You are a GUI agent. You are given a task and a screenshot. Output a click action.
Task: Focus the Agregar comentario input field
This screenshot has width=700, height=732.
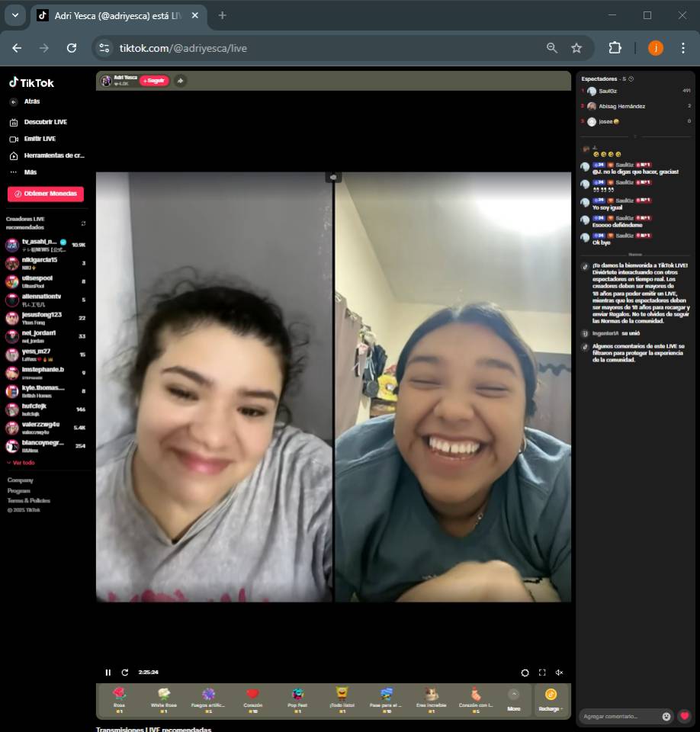(619, 716)
